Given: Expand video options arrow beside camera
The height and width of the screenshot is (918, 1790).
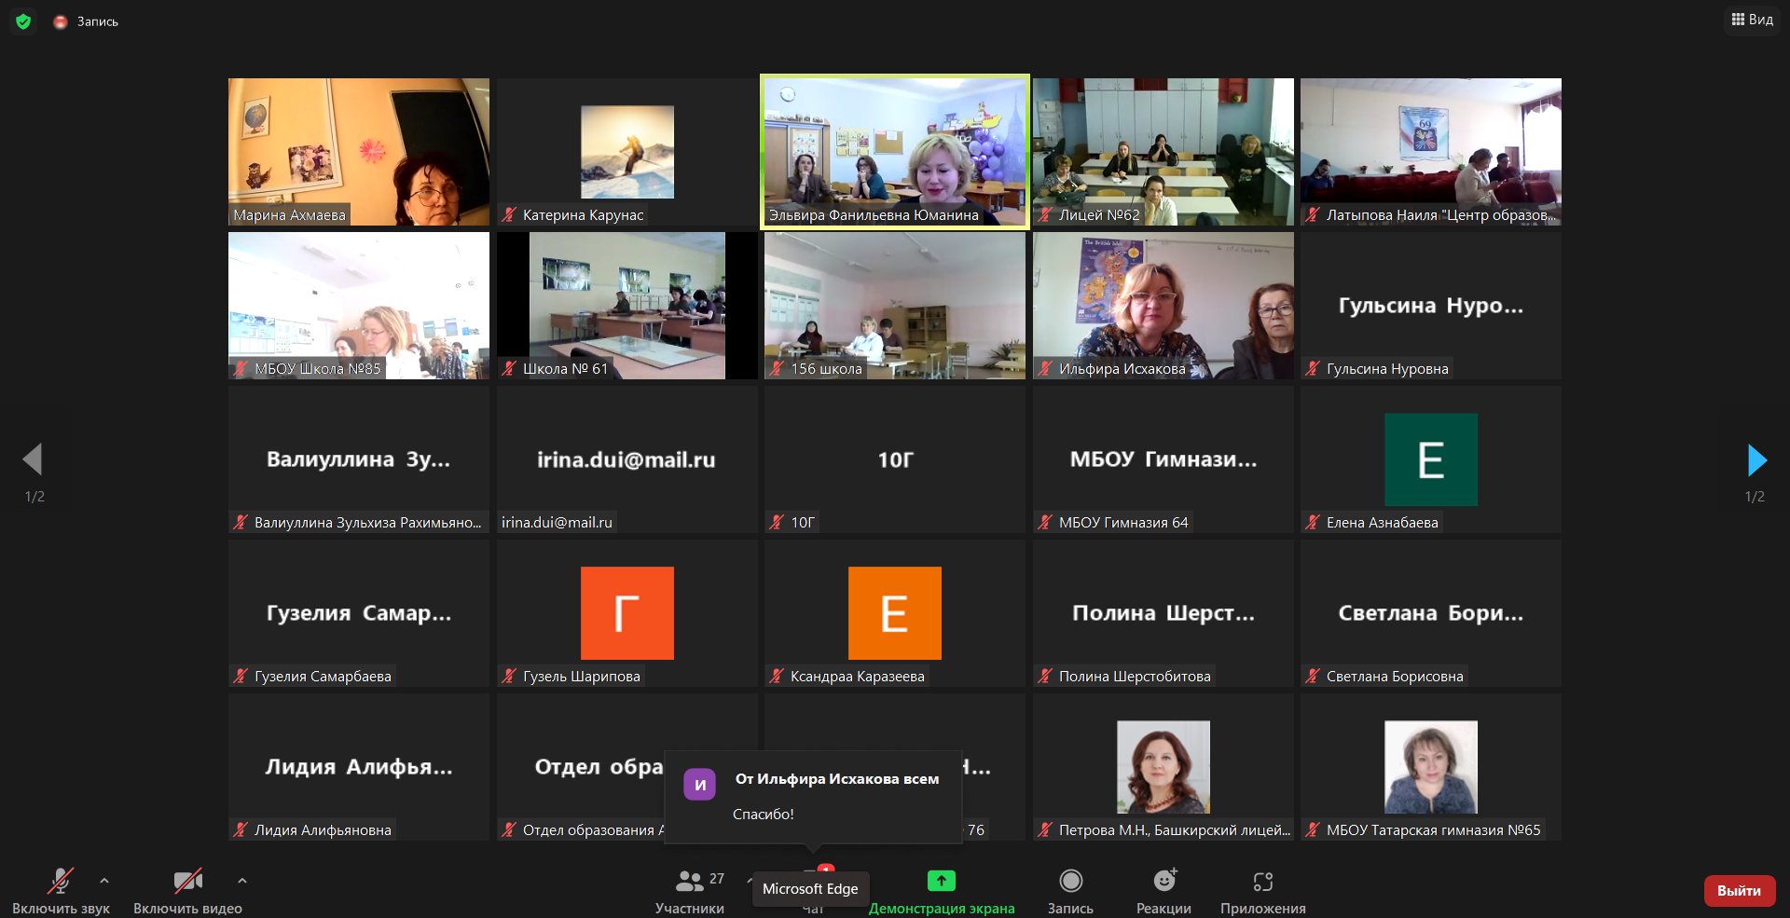Looking at the screenshot, I should [242, 880].
